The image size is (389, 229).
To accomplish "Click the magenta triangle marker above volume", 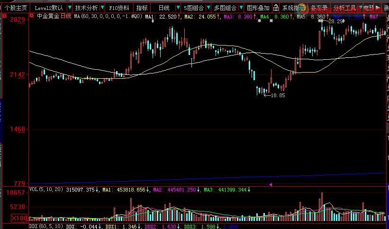I will (271, 184).
